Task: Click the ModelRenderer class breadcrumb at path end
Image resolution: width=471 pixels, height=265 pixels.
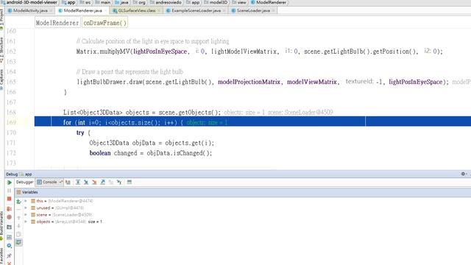Action: point(268,2)
